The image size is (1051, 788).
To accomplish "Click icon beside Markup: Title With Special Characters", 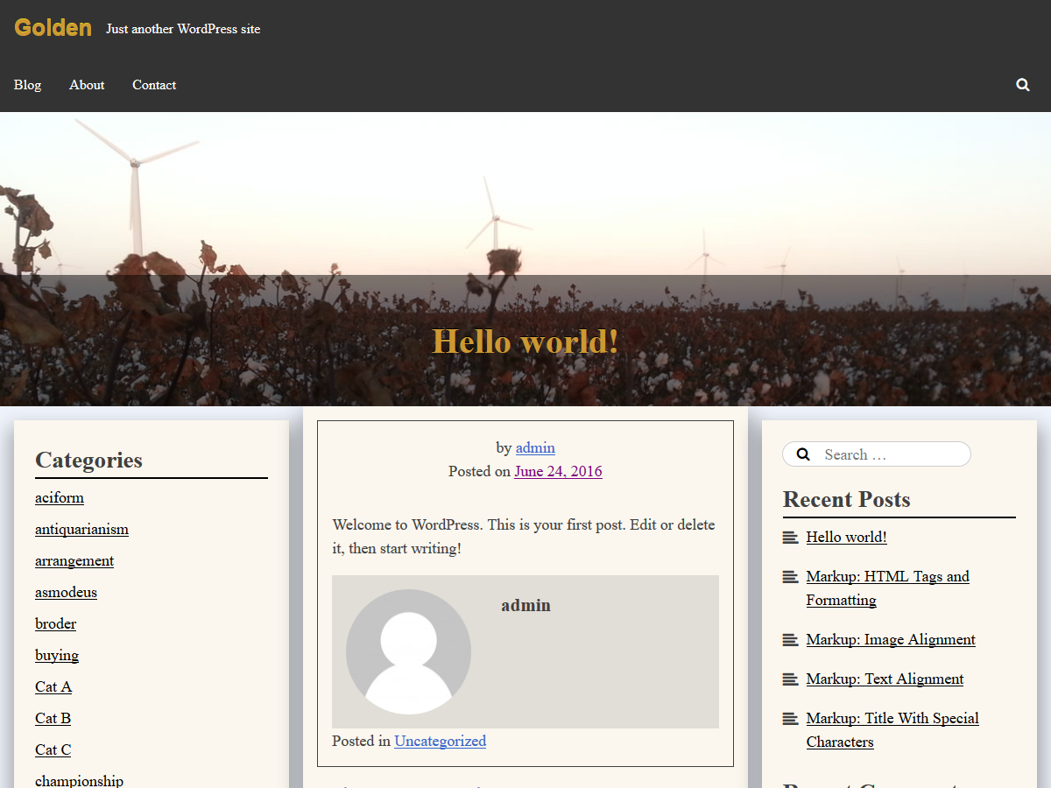I will [790, 719].
